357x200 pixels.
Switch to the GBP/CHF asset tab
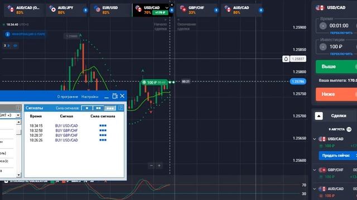point(197,10)
